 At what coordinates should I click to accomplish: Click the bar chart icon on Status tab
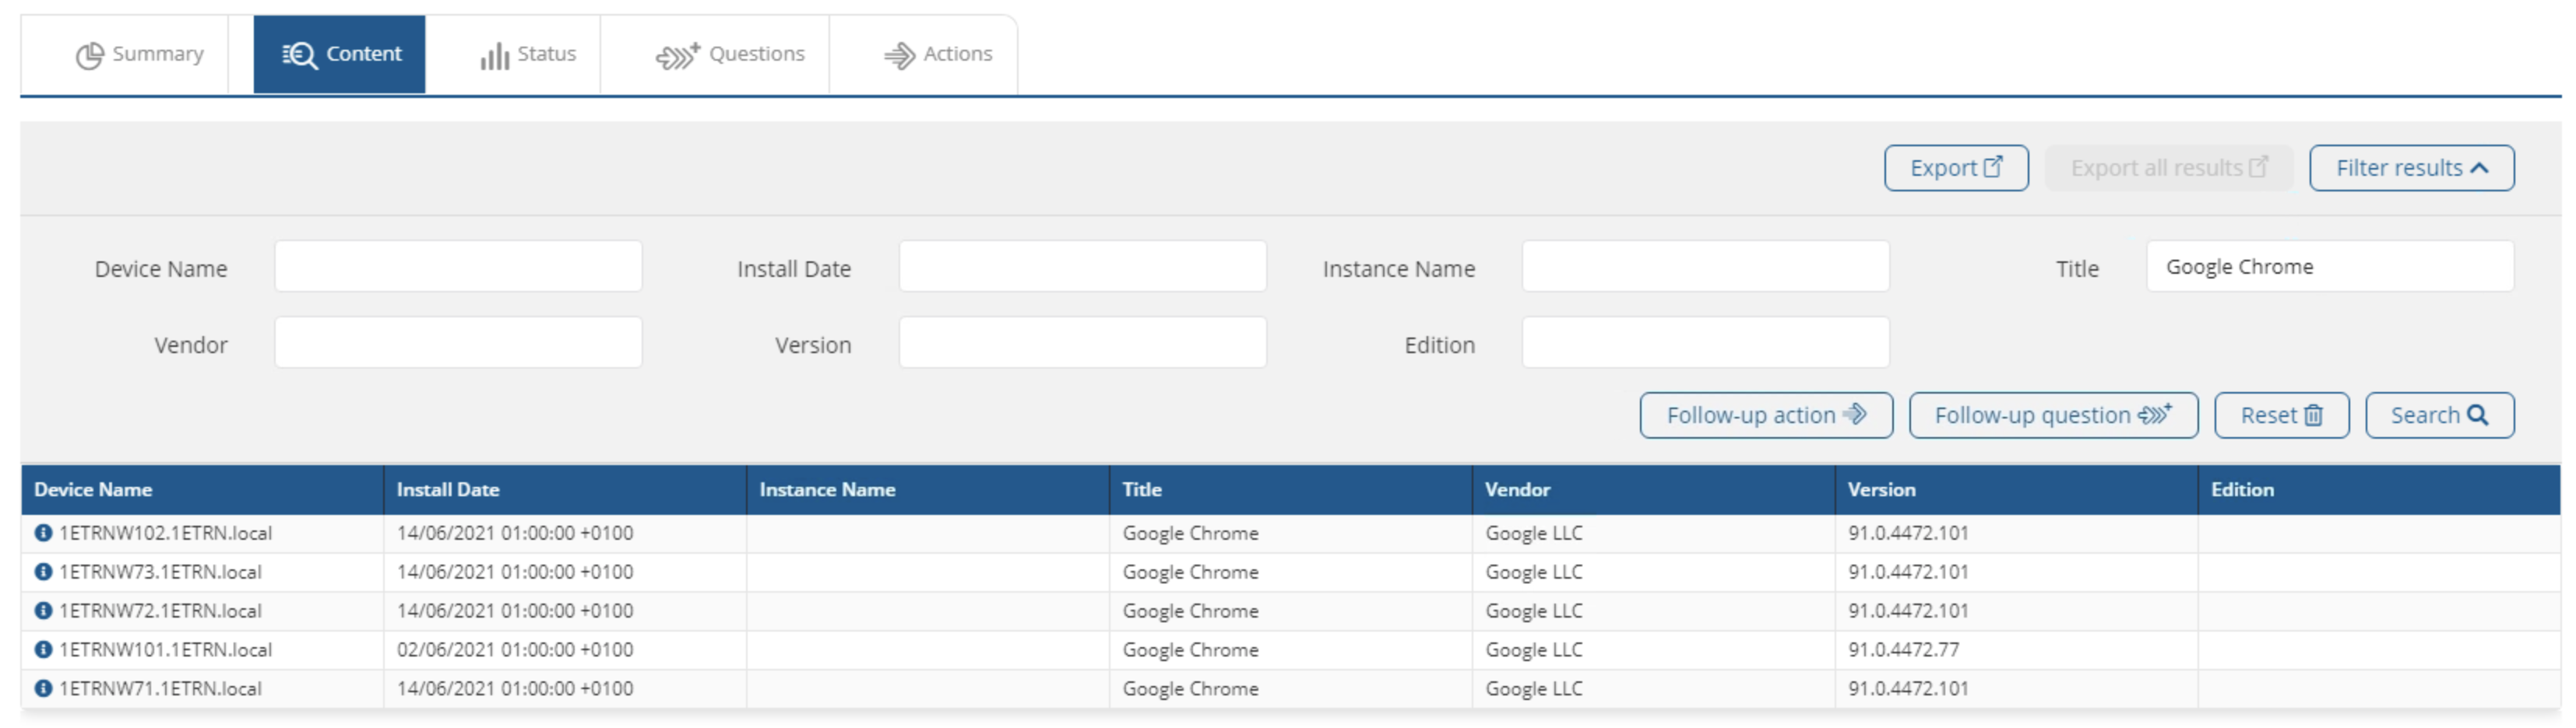tap(494, 56)
